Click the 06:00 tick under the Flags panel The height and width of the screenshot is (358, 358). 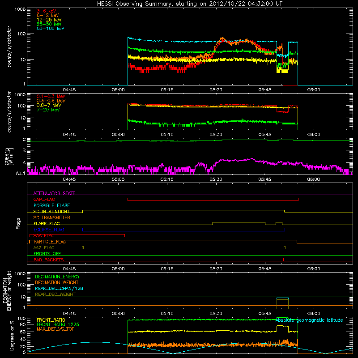pyautogui.click(x=314, y=269)
